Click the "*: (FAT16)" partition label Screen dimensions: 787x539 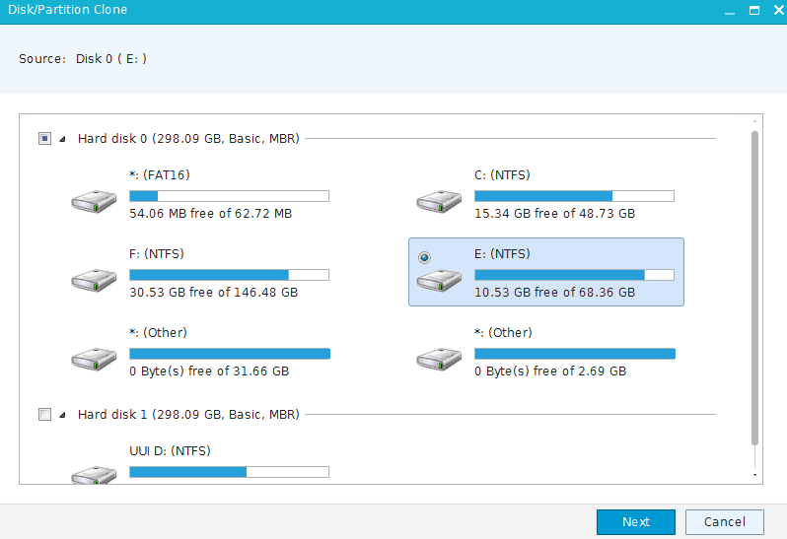(160, 175)
